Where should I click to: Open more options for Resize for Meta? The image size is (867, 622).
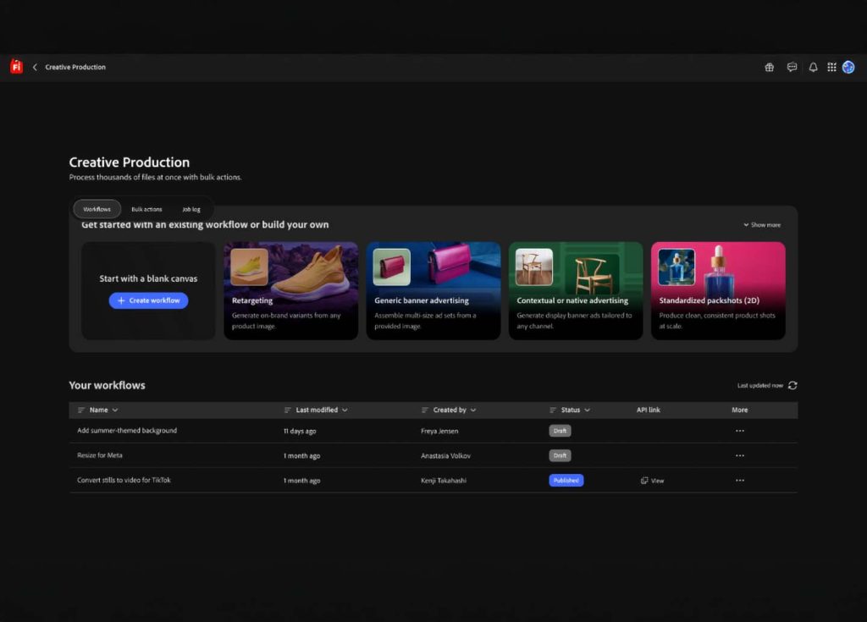[740, 455]
